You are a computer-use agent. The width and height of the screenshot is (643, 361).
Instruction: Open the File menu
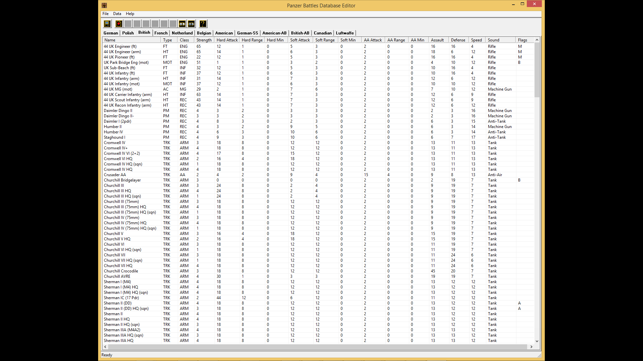[105, 14]
